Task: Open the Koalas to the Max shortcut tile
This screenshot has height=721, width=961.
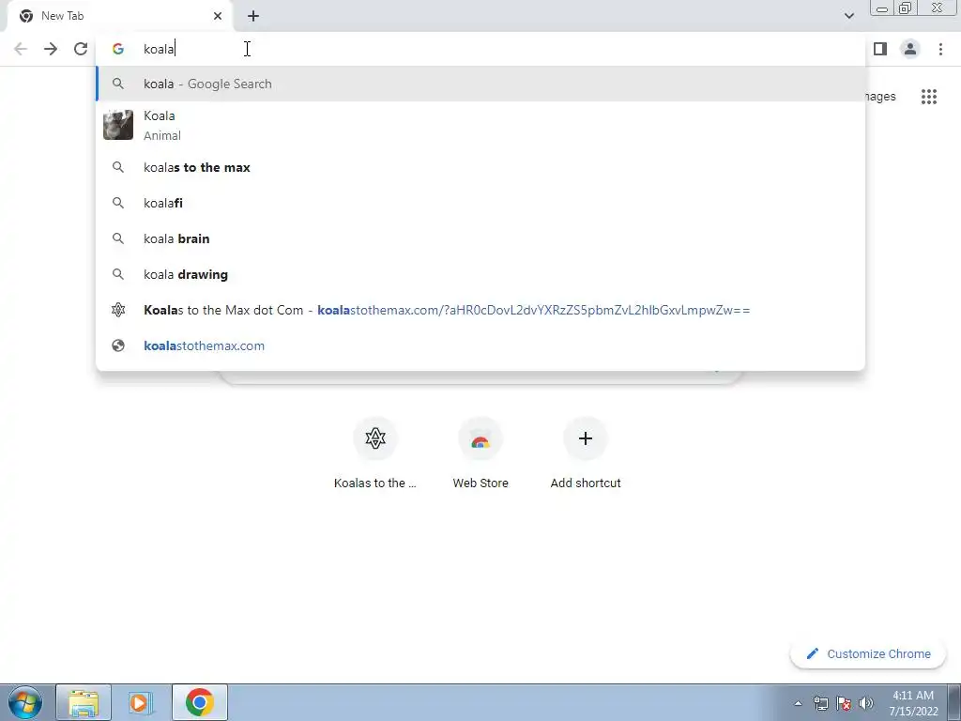Action: point(375,453)
